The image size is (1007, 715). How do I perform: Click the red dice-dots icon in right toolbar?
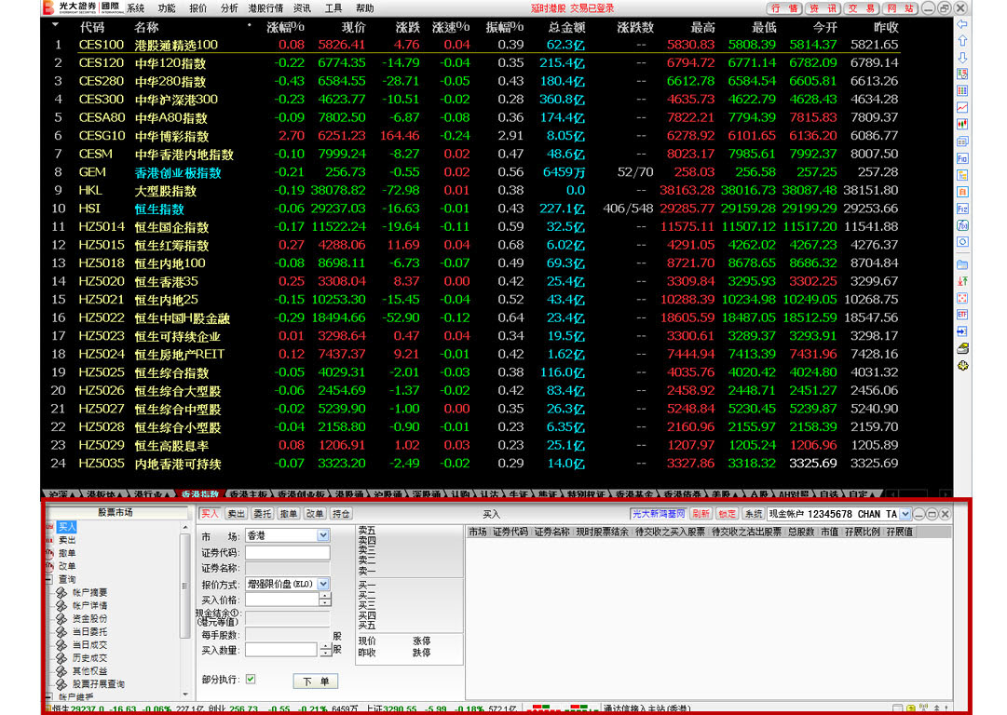[962, 298]
